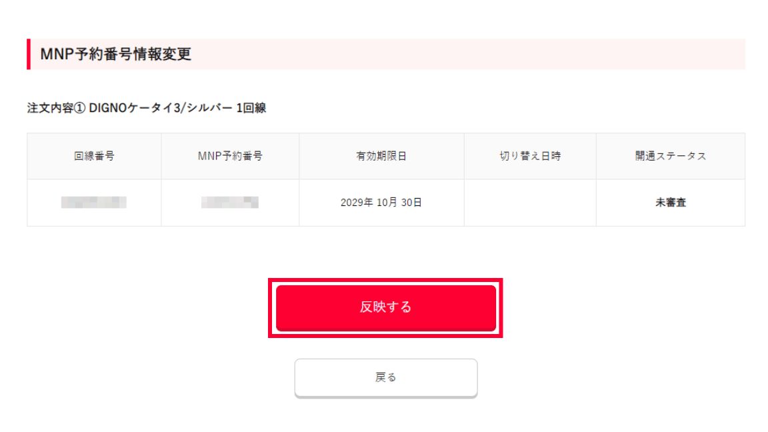This screenshot has width=768, height=432.
Task: Click the MNP予約番号 column header
Action: coord(230,156)
